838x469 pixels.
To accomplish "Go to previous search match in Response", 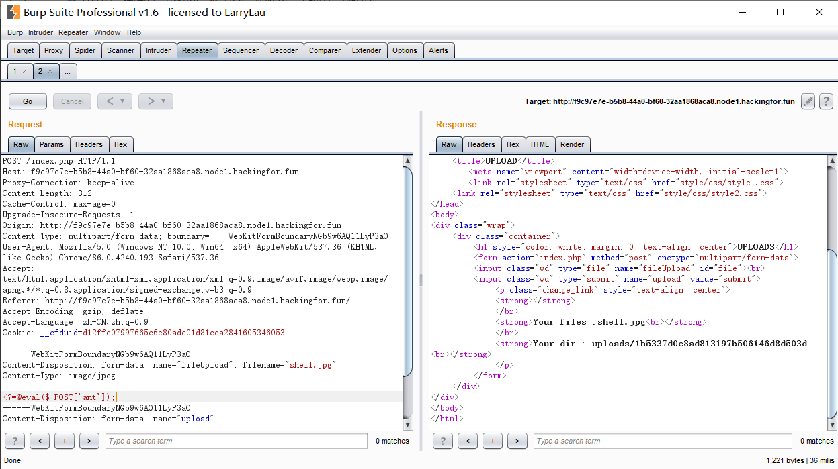I will (x=468, y=441).
